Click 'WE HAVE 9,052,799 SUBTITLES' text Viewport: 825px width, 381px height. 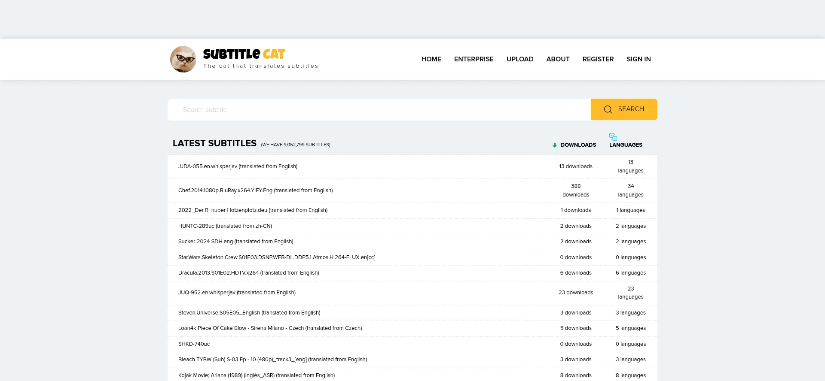(296, 145)
